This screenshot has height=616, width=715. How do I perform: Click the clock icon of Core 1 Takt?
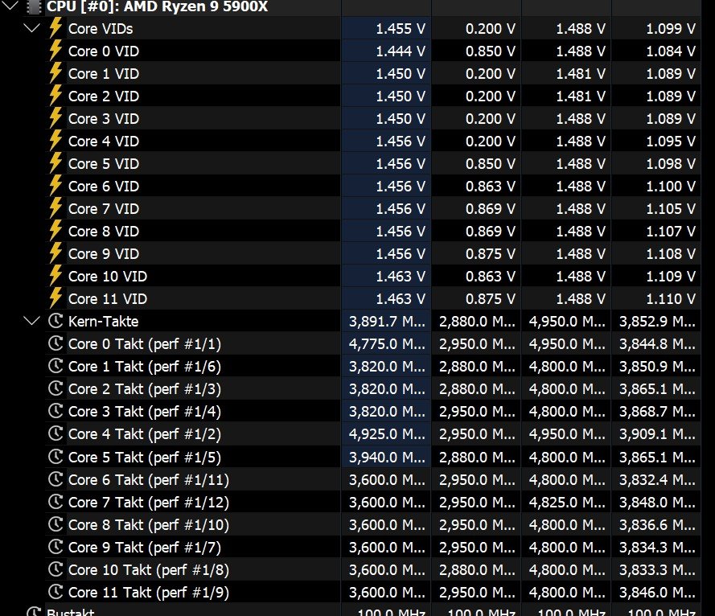point(55,366)
